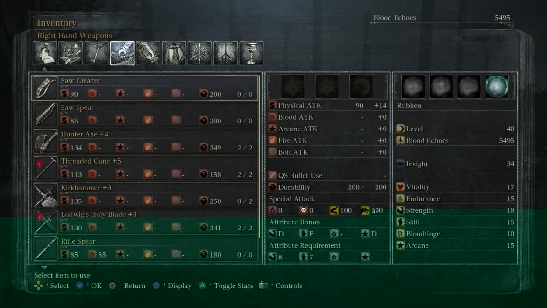
Task: Select the Chalice category icon
Action: (x=251, y=53)
